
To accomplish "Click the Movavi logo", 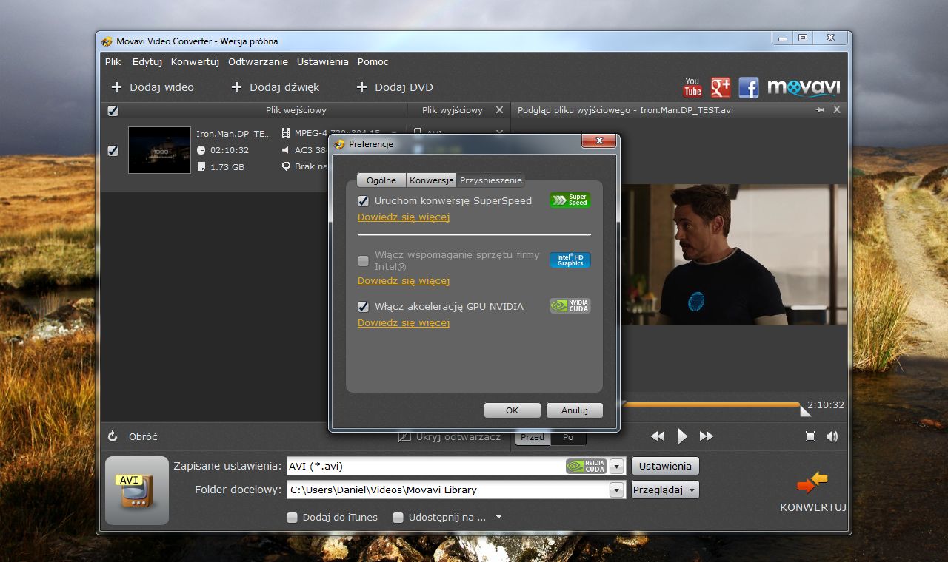I will coord(804,88).
